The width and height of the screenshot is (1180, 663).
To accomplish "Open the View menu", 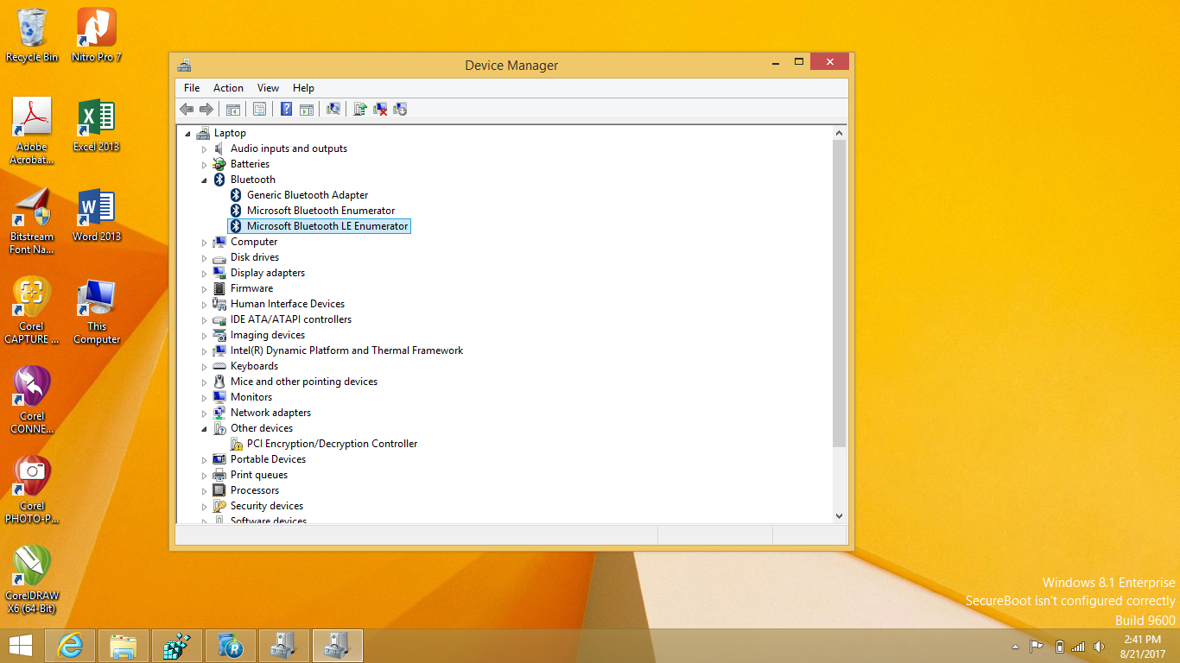I will (x=268, y=88).
